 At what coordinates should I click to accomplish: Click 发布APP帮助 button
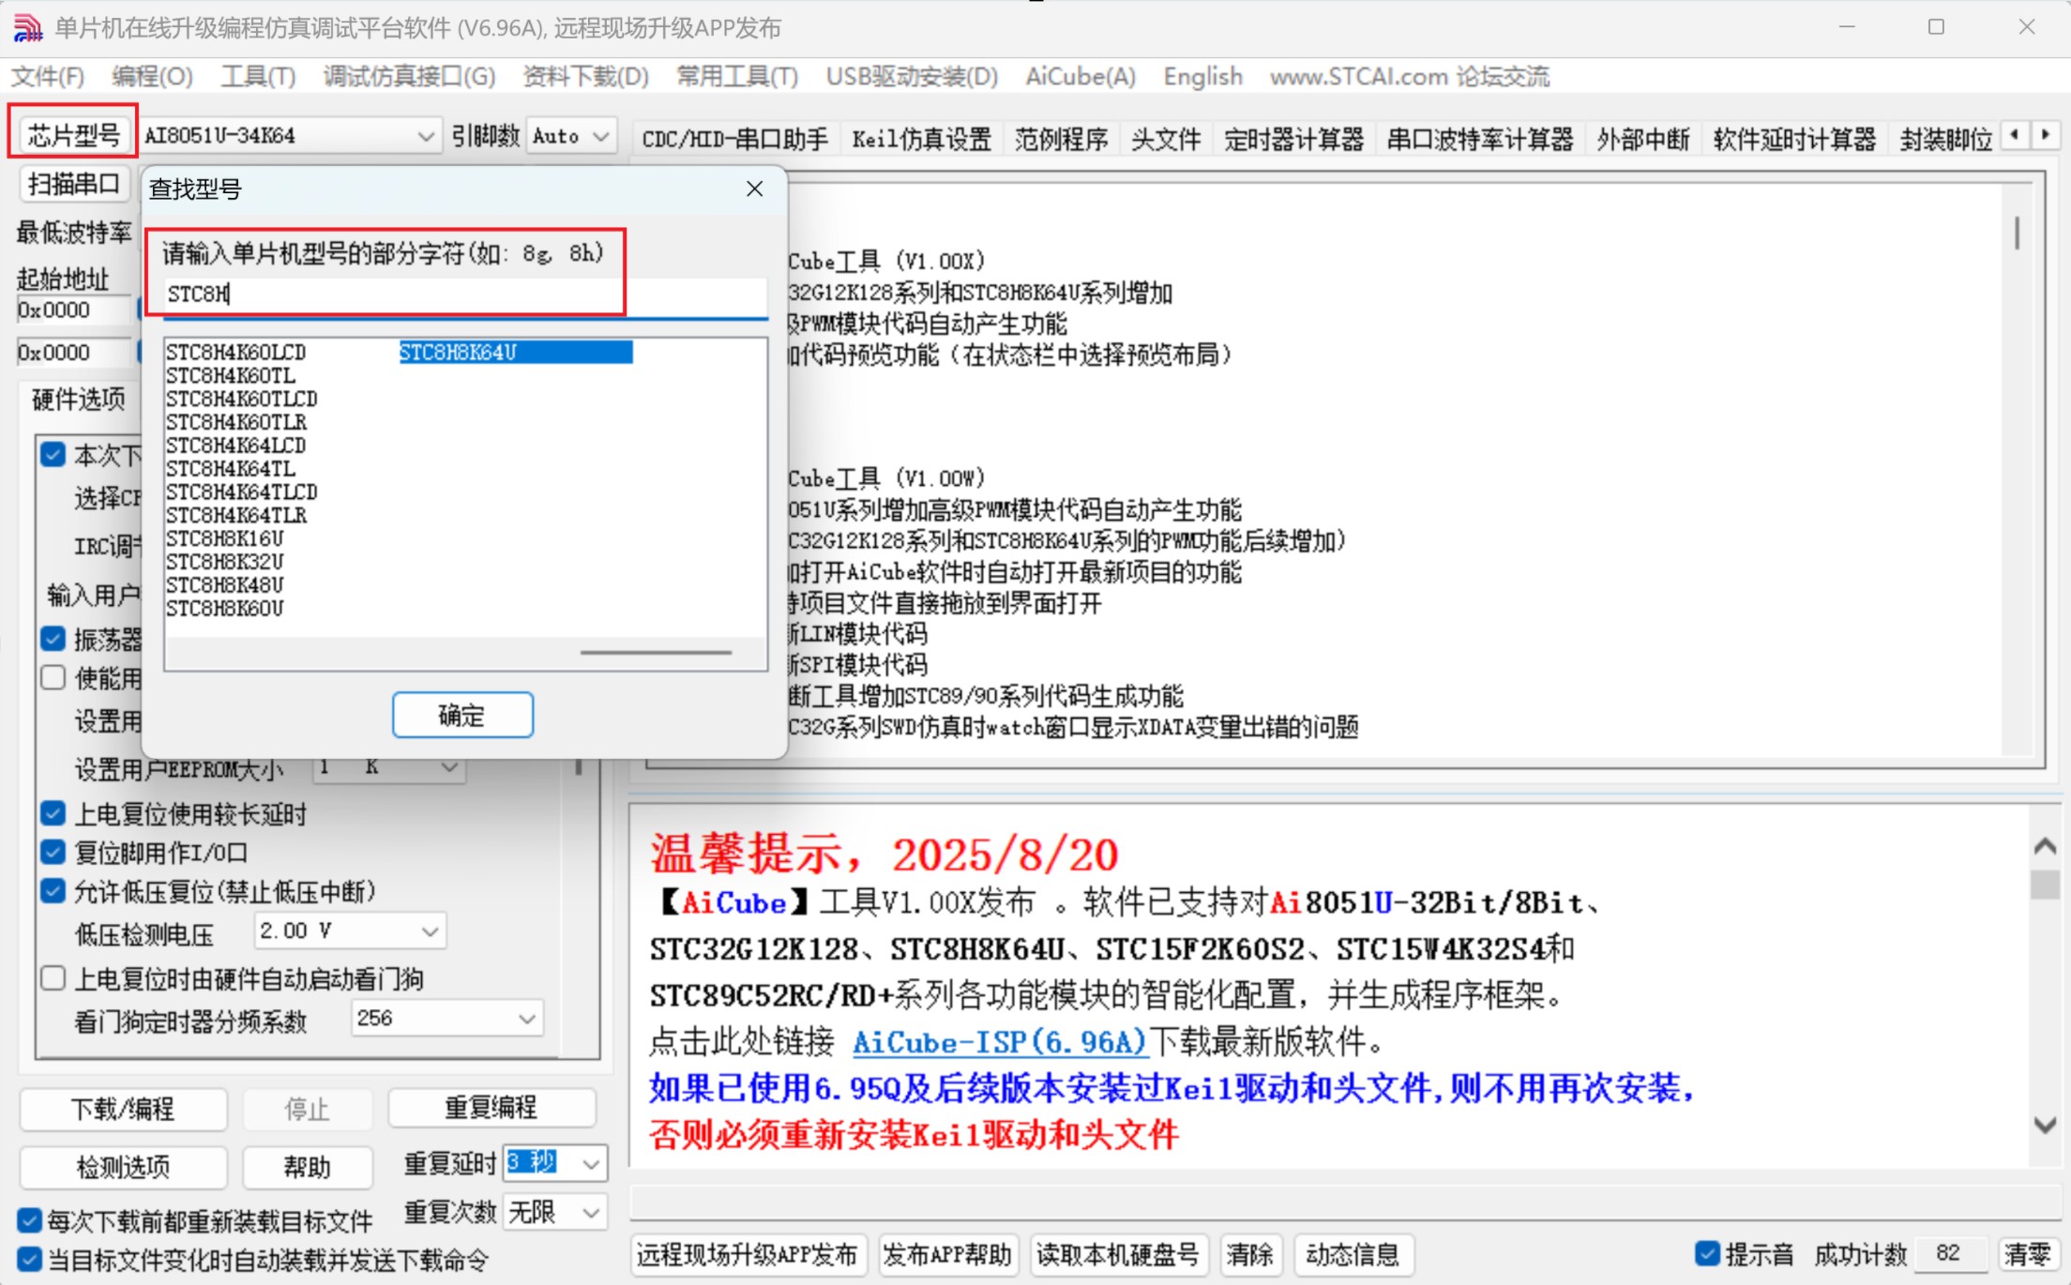click(x=946, y=1254)
